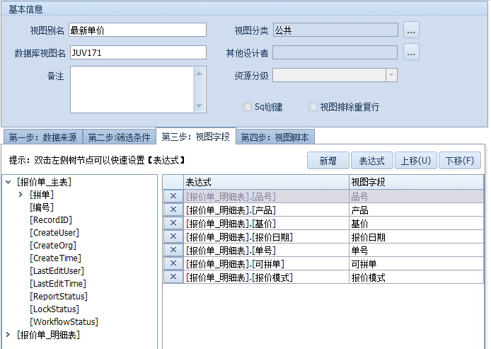Toggle 视图排除重复行 checkbox

tap(313, 107)
